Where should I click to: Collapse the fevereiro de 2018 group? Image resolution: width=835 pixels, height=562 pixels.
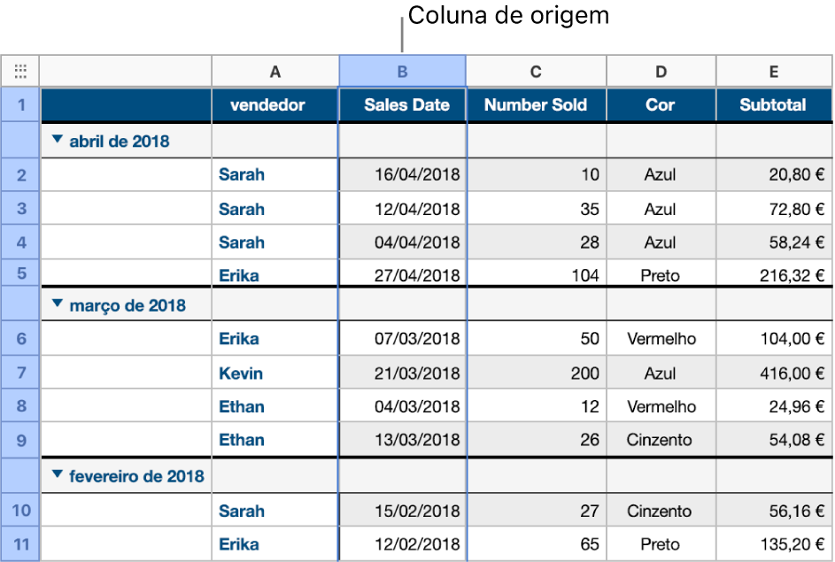58,475
